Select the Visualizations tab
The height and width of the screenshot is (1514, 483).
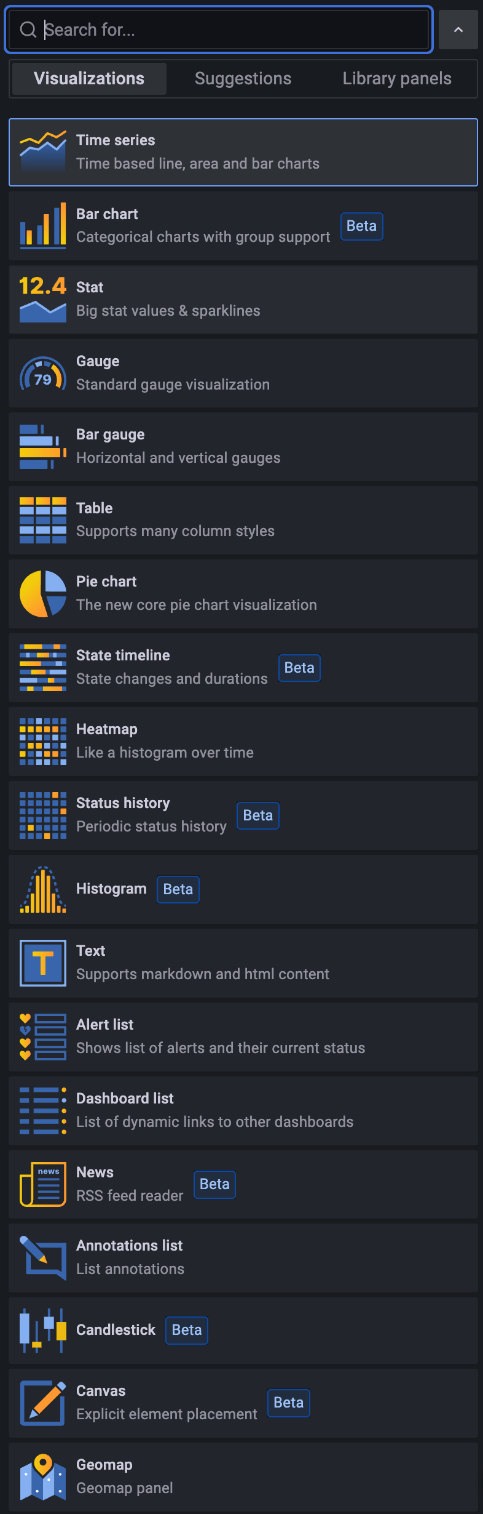(89, 79)
